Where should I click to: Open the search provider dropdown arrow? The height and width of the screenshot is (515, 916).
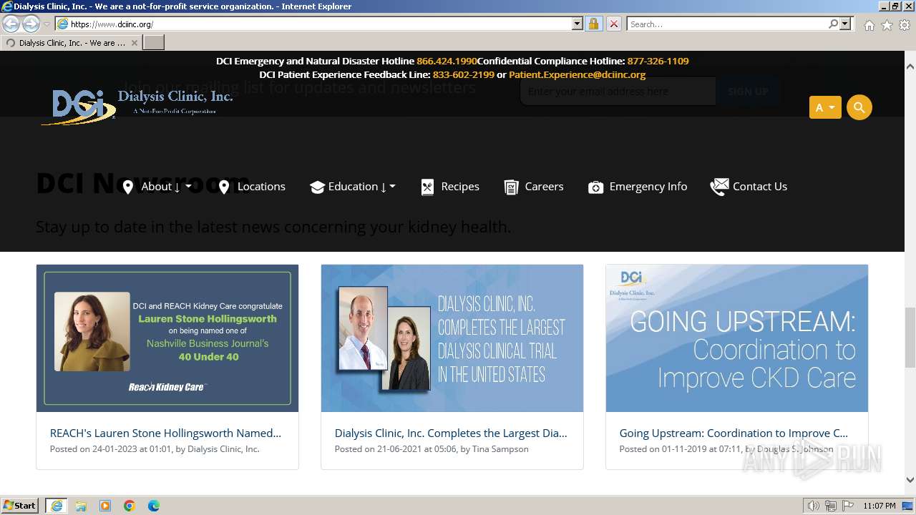click(x=845, y=24)
